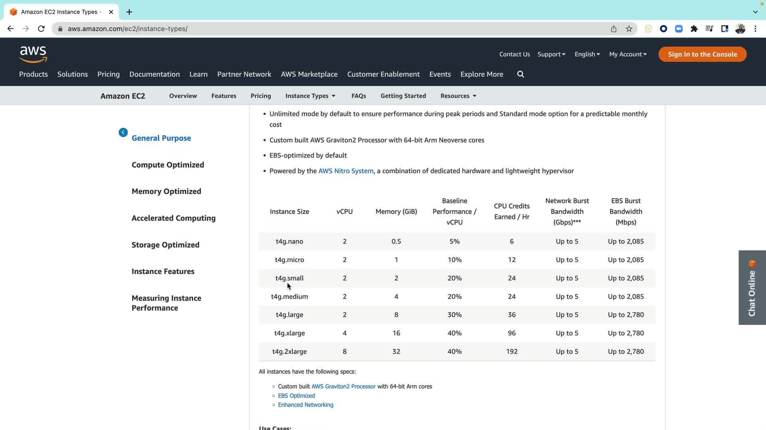
Task: Reload the page
Action: coord(41,29)
